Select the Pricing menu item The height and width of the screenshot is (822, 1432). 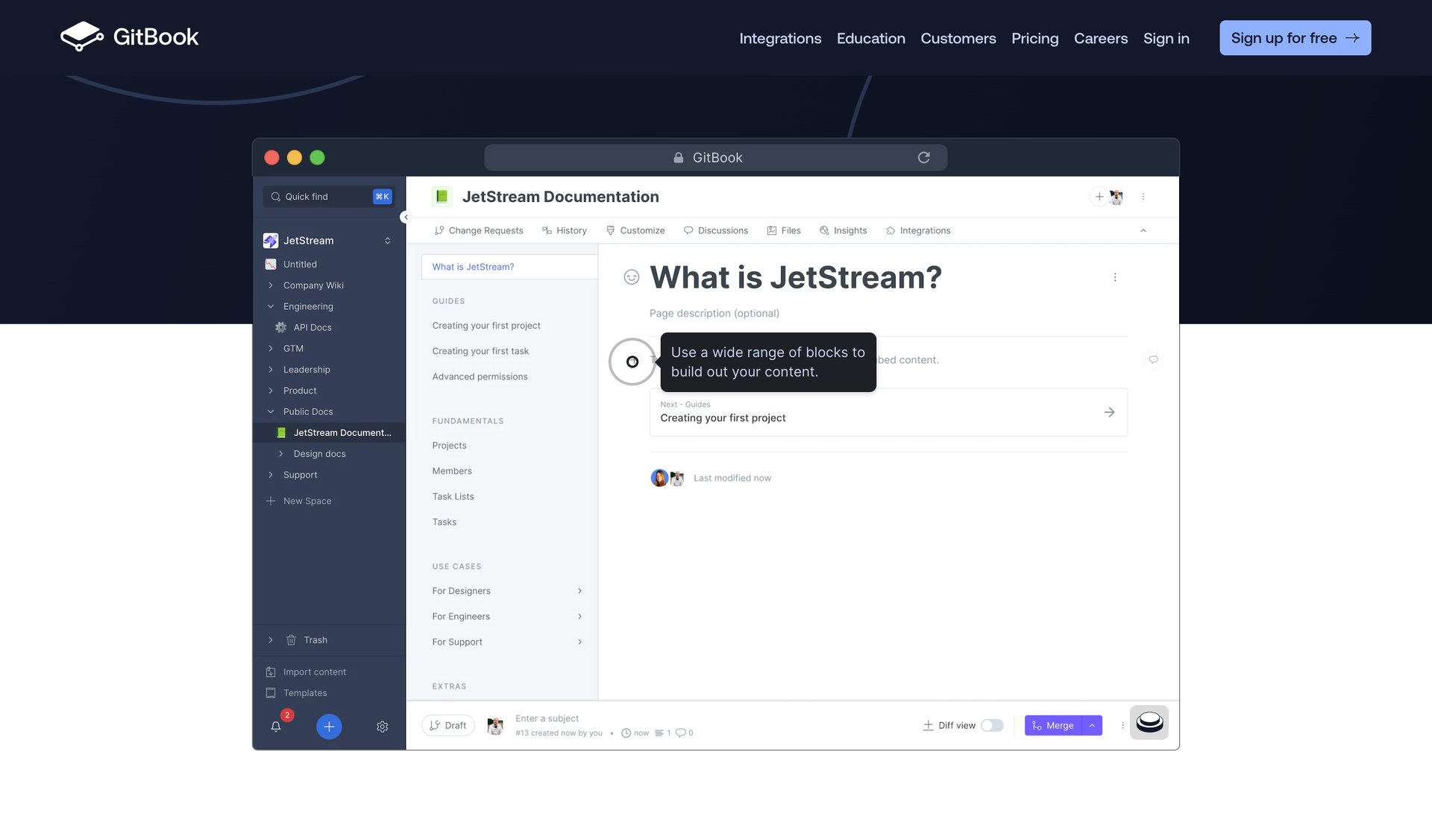[1034, 38]
